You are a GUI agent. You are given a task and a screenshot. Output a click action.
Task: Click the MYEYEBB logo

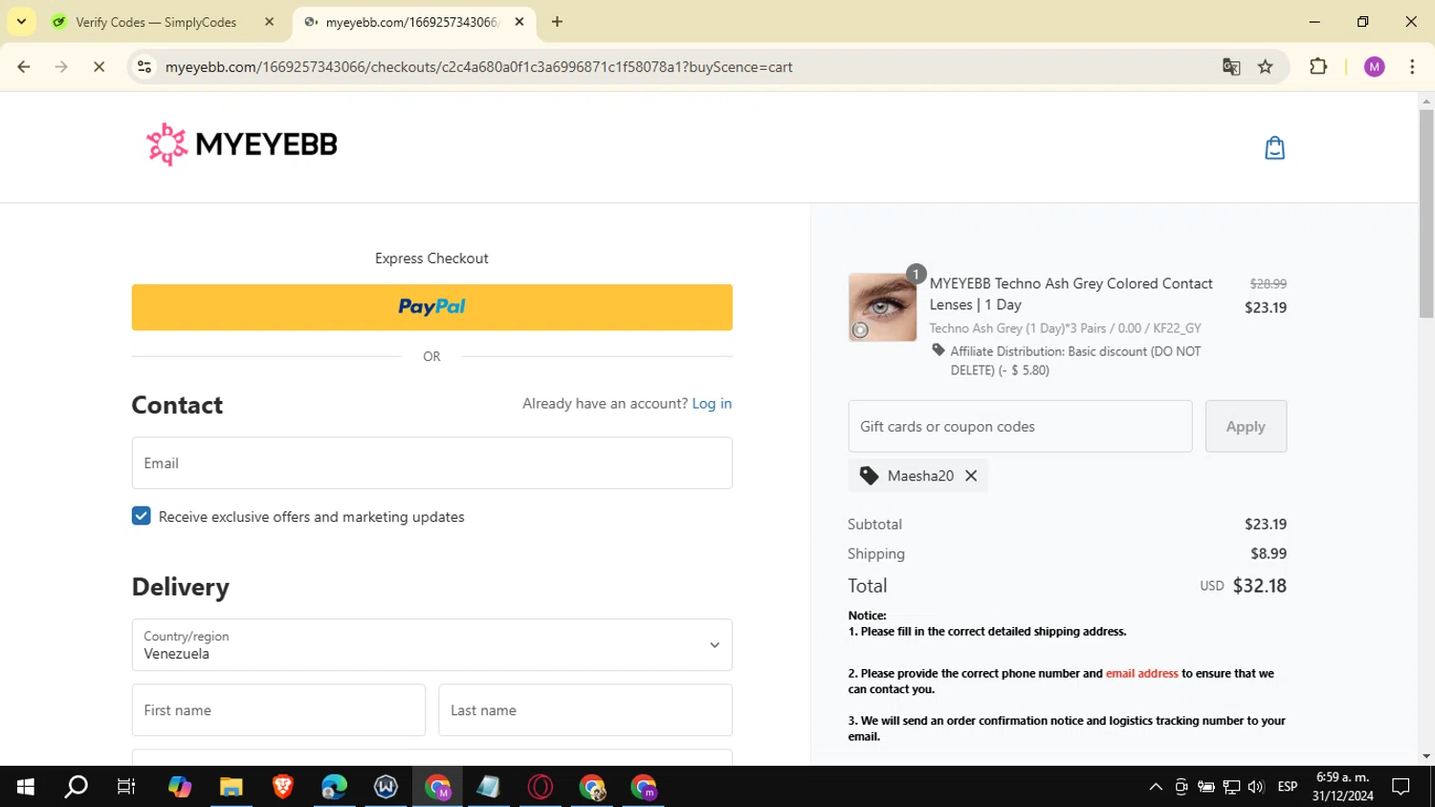click(x=242, y=145)
